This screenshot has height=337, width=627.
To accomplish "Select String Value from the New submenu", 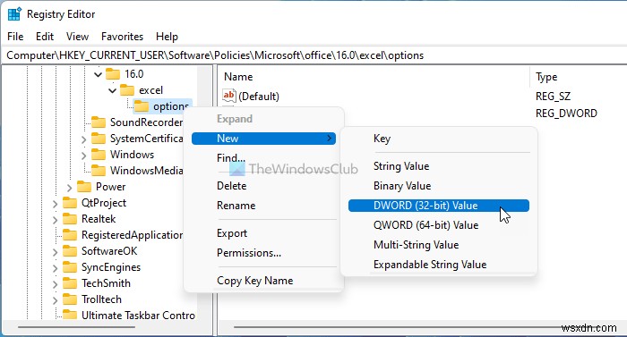I will tap(439, 166).
